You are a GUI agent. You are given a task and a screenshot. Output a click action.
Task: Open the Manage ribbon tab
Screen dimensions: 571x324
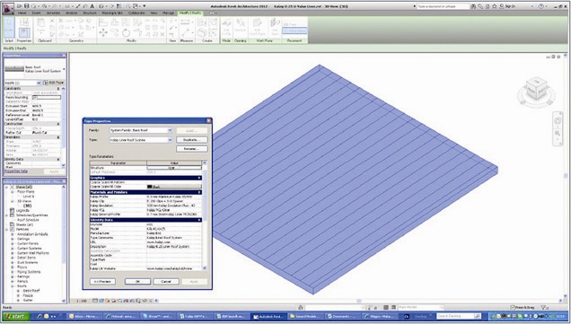(168, 13)
